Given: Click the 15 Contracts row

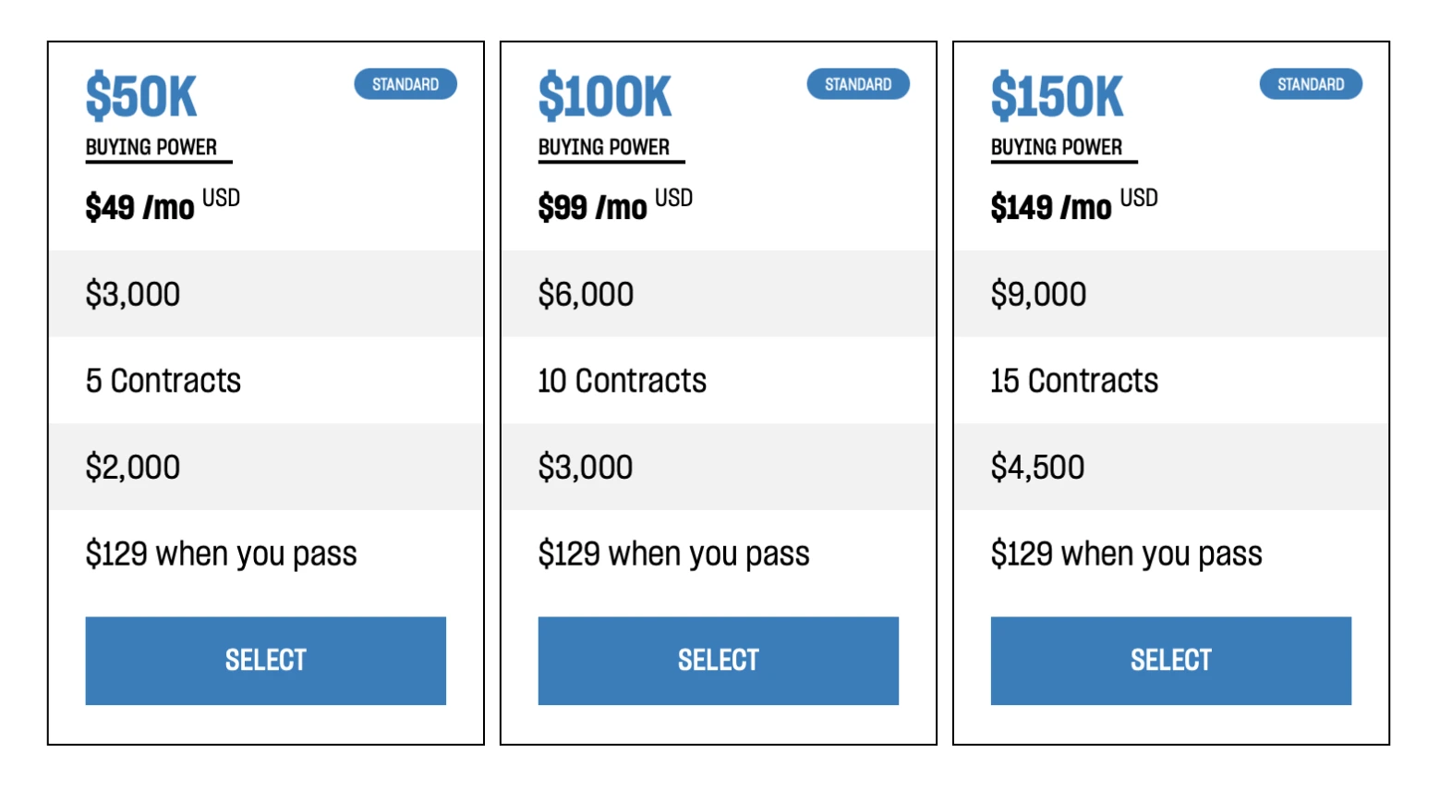Looking at the screenshot, I should 1074,381.
